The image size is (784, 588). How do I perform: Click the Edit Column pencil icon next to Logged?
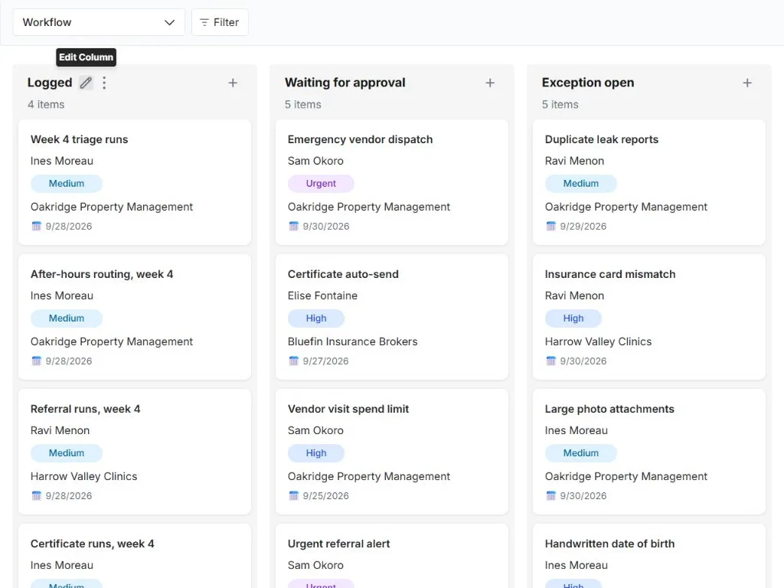[x=86, y=83]
